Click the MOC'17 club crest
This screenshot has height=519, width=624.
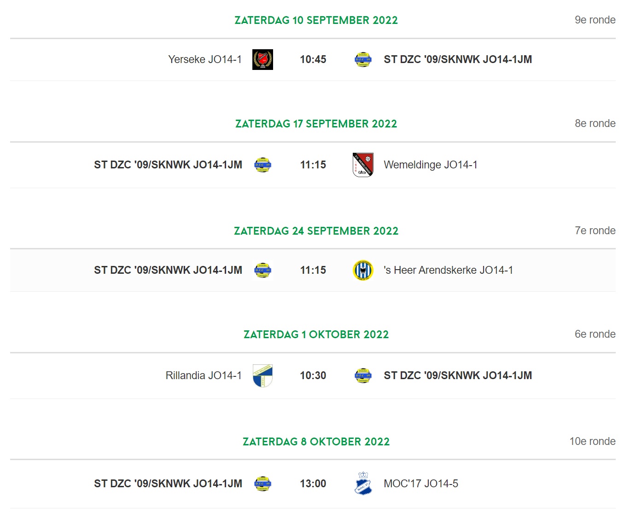tap(363, 484)
